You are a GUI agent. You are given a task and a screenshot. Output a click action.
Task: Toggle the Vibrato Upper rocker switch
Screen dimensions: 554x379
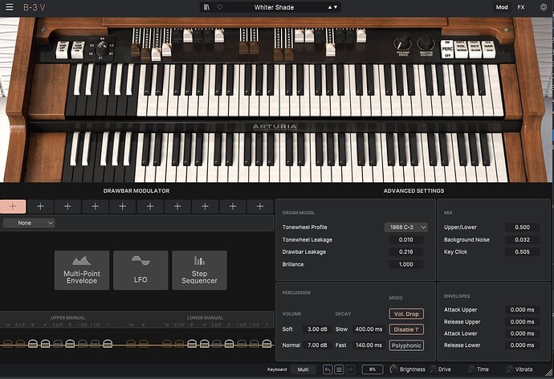pos(62,50)
